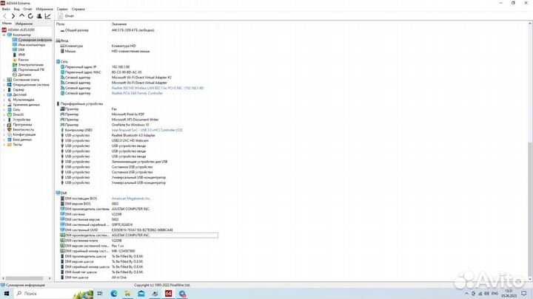533x299 pixels.
Task: Open the Вид menu
Action: click(16, 9)
